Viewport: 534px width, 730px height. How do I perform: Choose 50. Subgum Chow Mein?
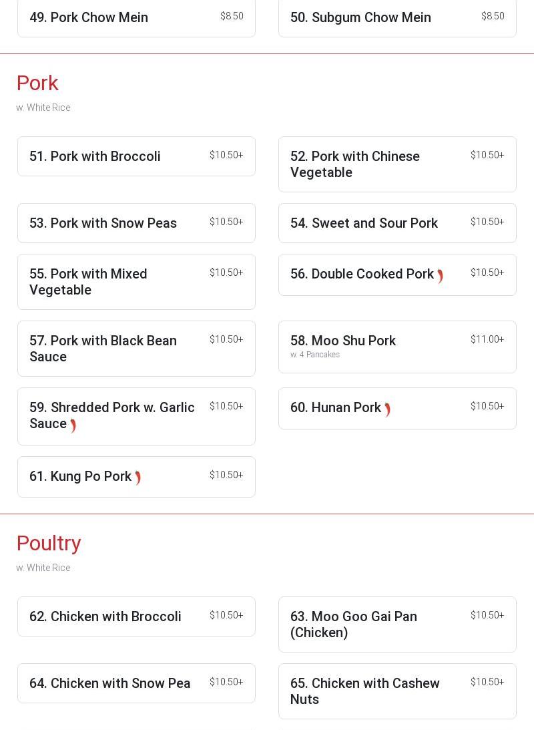click(397, 17)
